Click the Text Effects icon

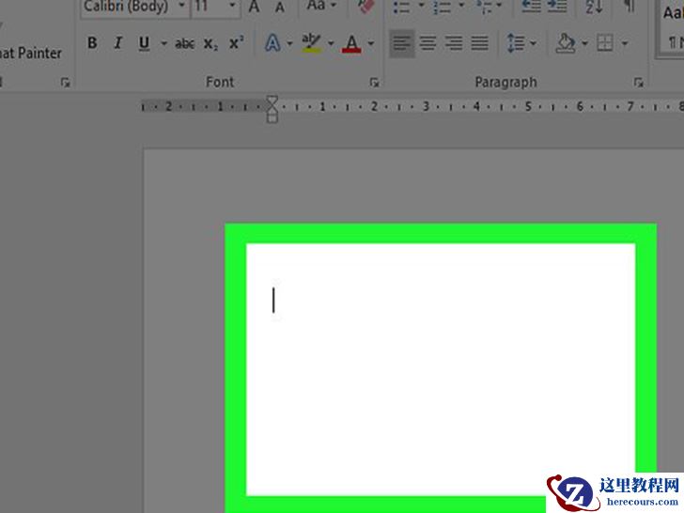pos(272,43)
